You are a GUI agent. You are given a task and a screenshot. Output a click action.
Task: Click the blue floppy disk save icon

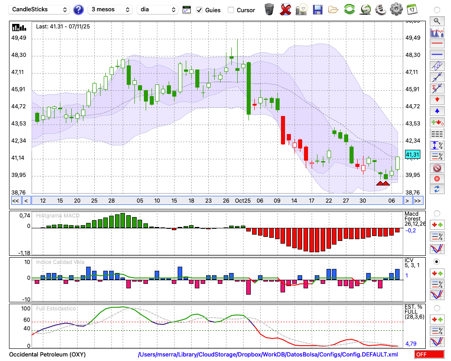pos(318,9)
